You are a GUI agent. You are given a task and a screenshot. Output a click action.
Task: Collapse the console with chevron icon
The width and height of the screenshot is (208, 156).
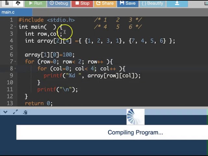point(6,112)
